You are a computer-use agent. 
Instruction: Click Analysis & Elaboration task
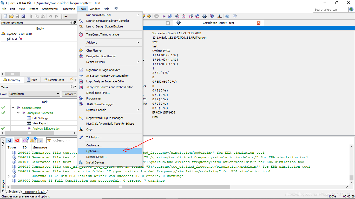pyautogui.click(x=46, y=129)
